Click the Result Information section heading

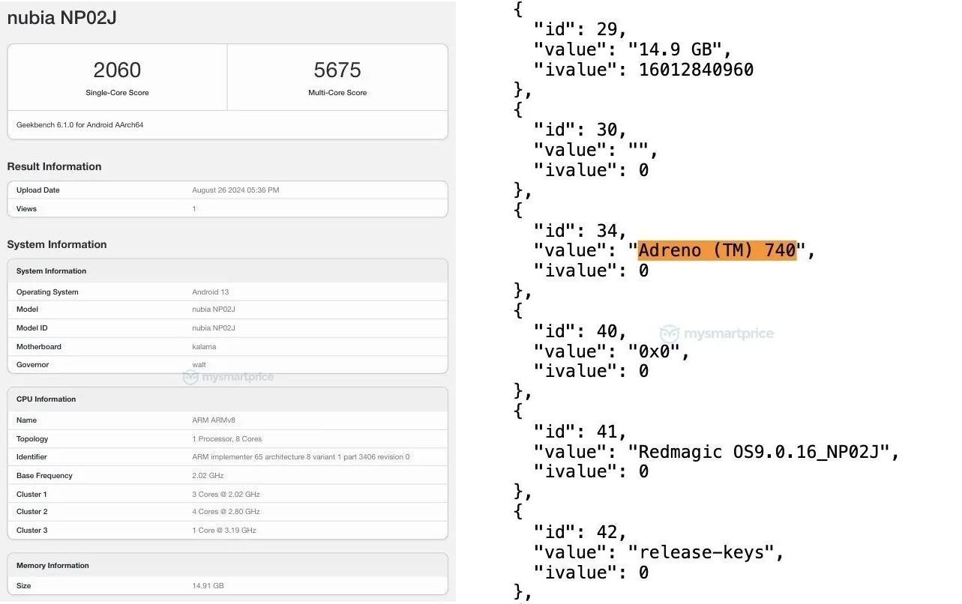[x=54, y=166]
